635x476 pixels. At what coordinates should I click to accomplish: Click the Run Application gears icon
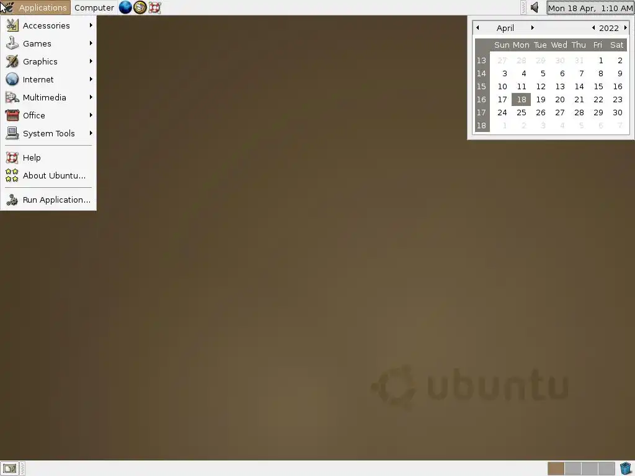[x=12, y=200]
